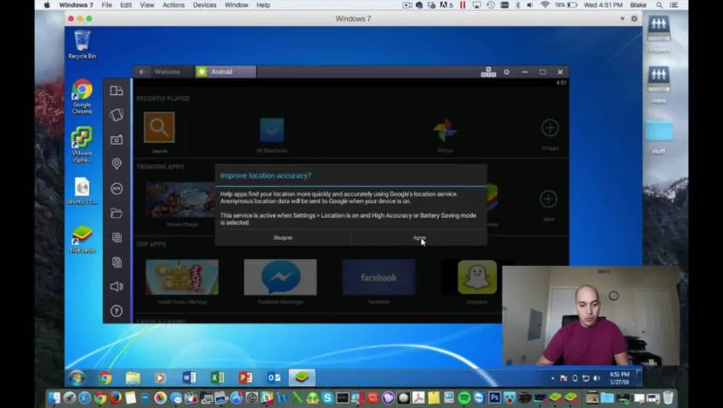Open BlueStacks settings gear icon
723x408 pixels.
point(506,72)
